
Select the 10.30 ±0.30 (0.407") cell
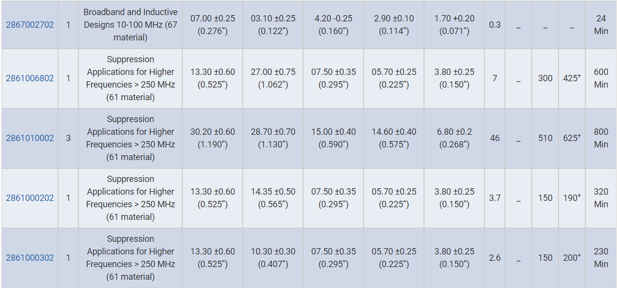273,258
